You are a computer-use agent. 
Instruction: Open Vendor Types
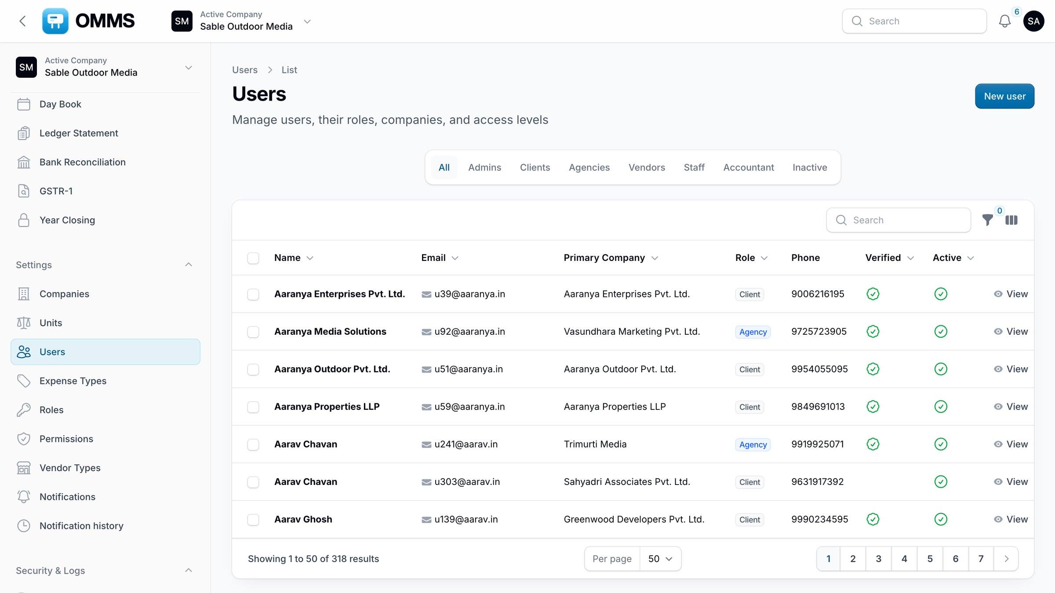[x=105, y=468]
